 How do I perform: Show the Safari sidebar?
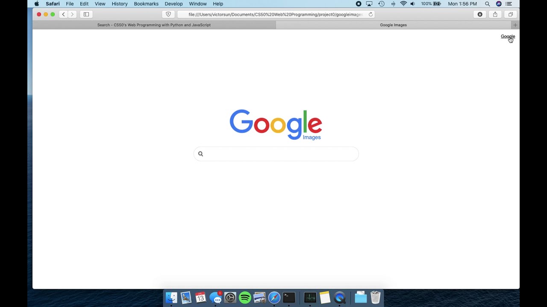click(x=86, y=14)
